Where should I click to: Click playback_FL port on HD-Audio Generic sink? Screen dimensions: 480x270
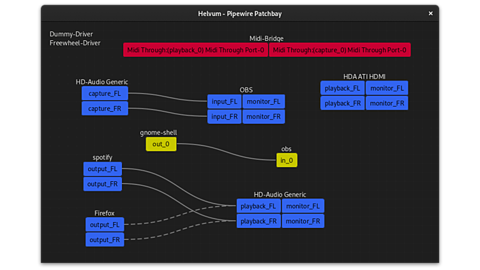pyautogui.click(x=259, y=206)
